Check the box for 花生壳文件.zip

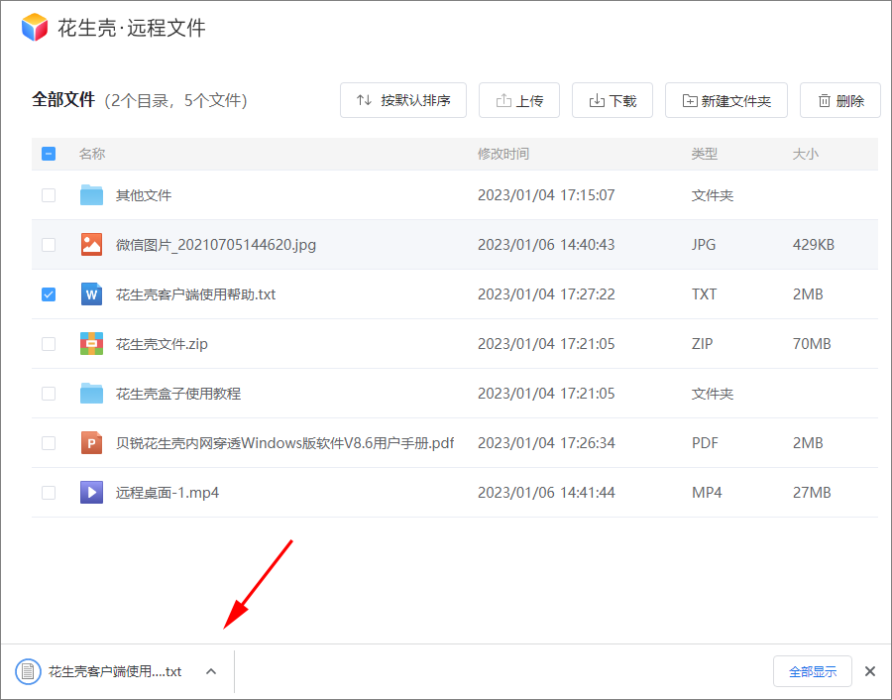tap(49, 344)
